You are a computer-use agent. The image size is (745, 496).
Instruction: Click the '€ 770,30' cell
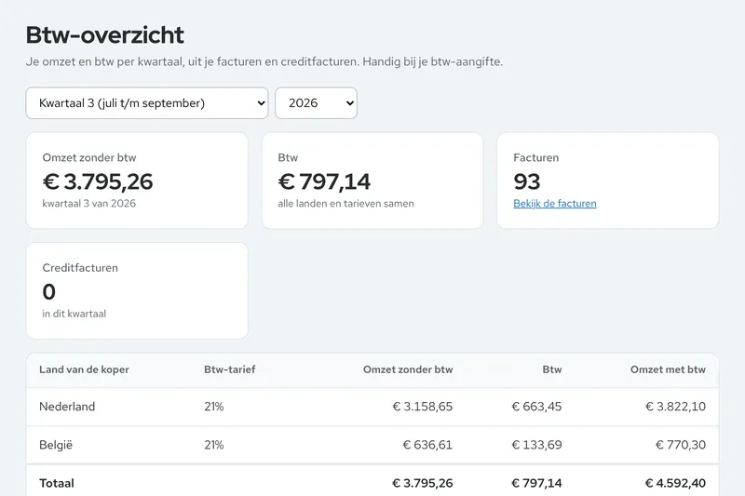point(681,445)
